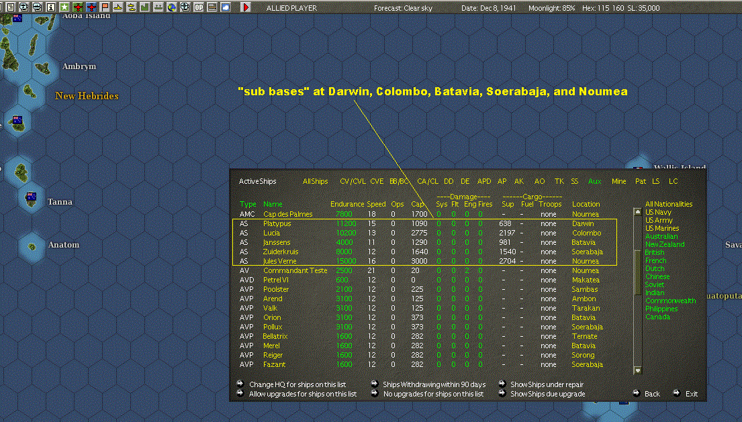Click the OP toolbar icon
The width and height of the screenshot is (742, 422).
(x=199, y=7)
